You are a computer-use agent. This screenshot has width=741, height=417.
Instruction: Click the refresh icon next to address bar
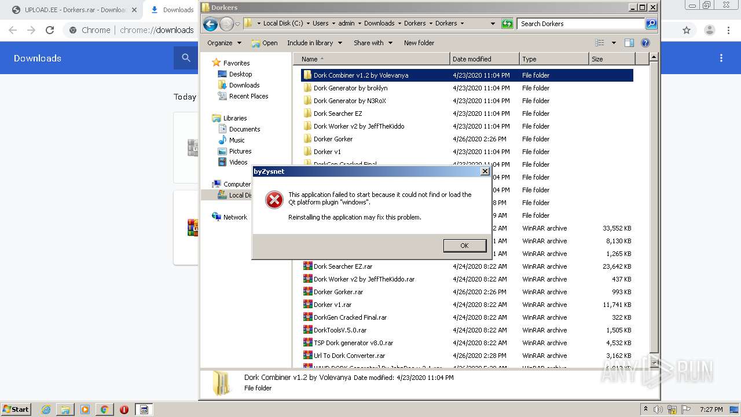[x=507, y=24]
